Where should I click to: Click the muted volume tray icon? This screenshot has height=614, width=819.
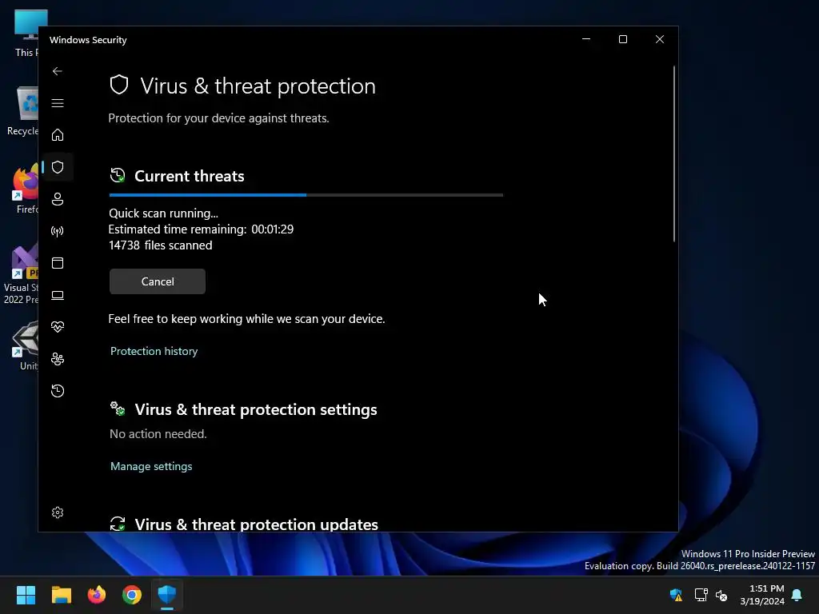[721, 595]
